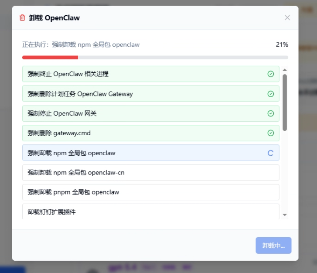Select the step 强制卸载 pnpm 全局包 openclaw
This screenshot has width=317, height=273.
point(150,192)
